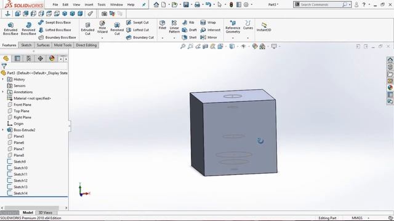Select Material not specified item
The image size is (394, 221).
coord(33,98)
